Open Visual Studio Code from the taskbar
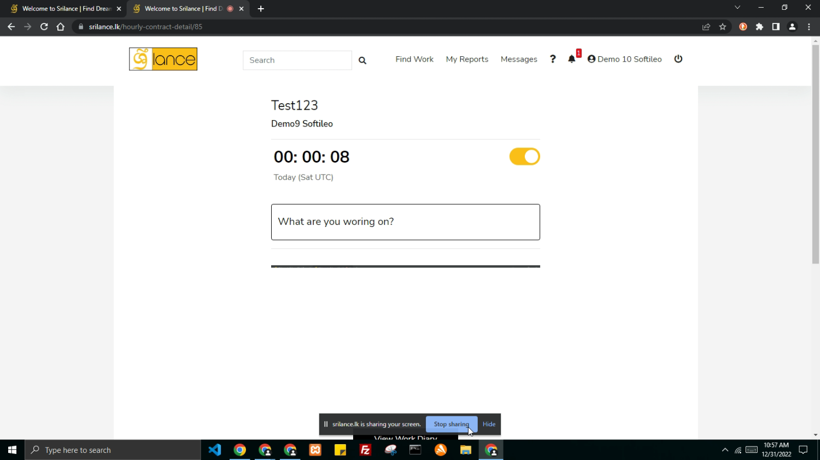Viewport: 820px width, 460px height. tap(215, 450)
